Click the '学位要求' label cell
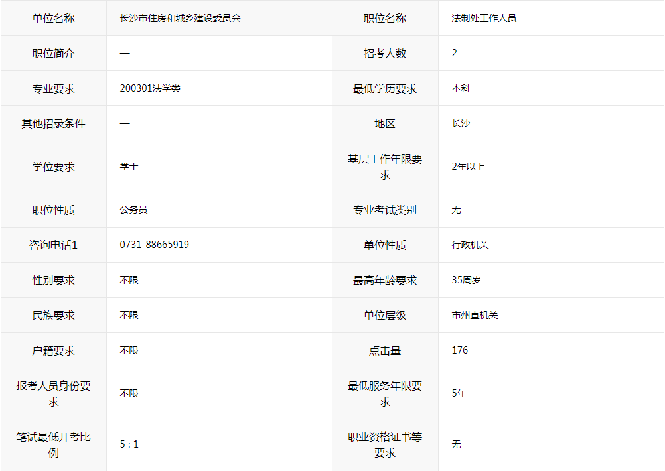Screen dimensions: 665x471 tap(54, 167)
